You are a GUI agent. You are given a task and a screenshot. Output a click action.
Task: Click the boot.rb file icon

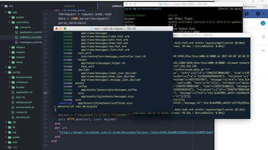(x=13, y=97)
